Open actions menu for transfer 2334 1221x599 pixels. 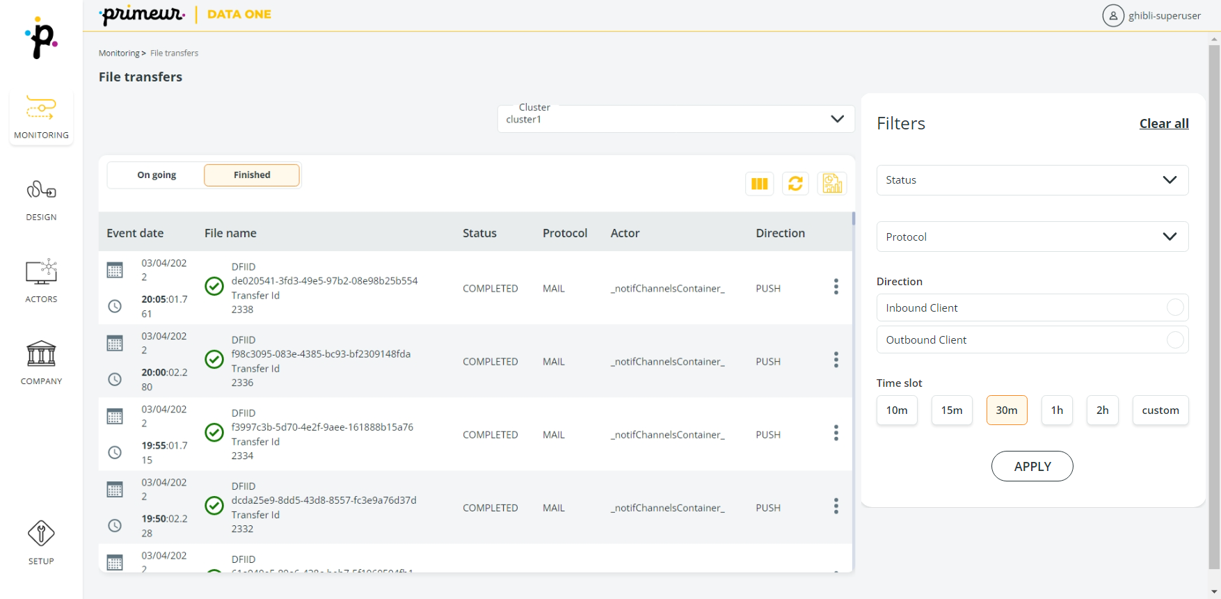836,433
